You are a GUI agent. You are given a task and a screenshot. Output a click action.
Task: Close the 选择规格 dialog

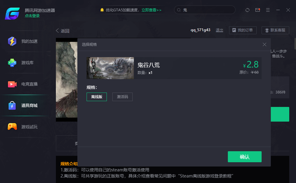264,44
